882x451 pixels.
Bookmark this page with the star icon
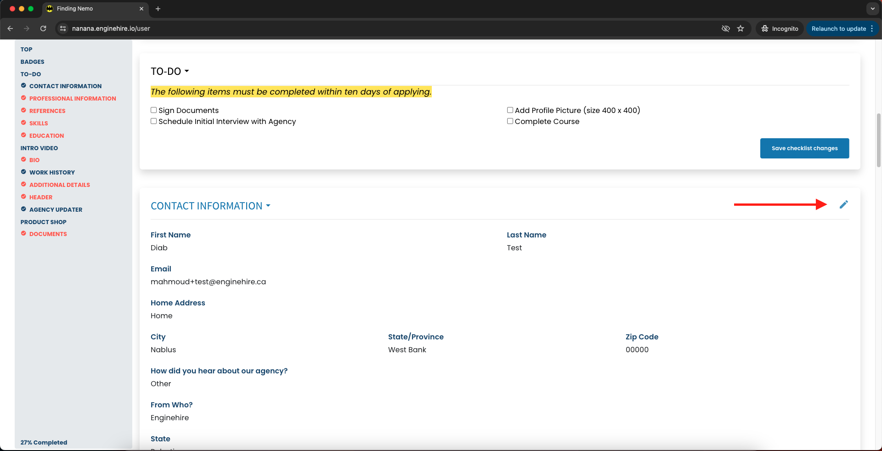[x=741, y=28]
